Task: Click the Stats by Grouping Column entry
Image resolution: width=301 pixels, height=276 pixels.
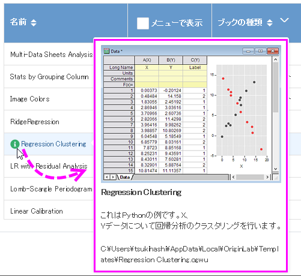Action: [49, 77]
